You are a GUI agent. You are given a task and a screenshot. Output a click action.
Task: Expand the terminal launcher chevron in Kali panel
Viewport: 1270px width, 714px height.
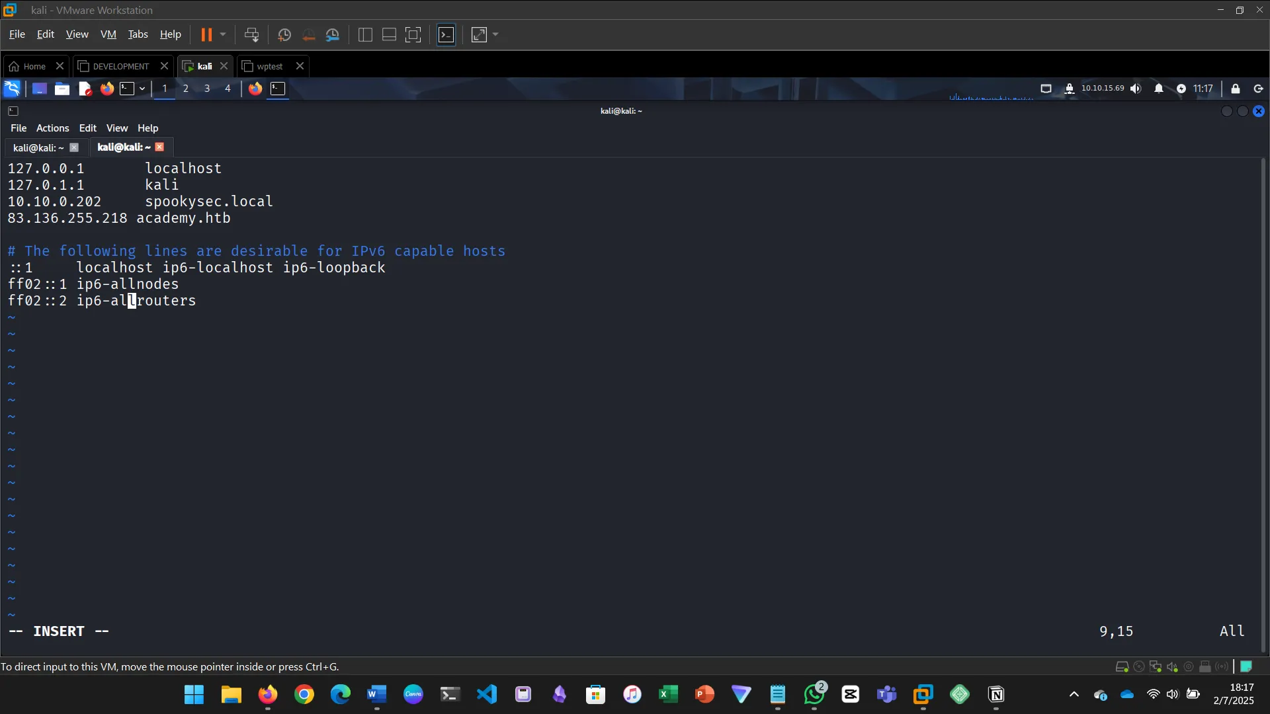(142, 89)
